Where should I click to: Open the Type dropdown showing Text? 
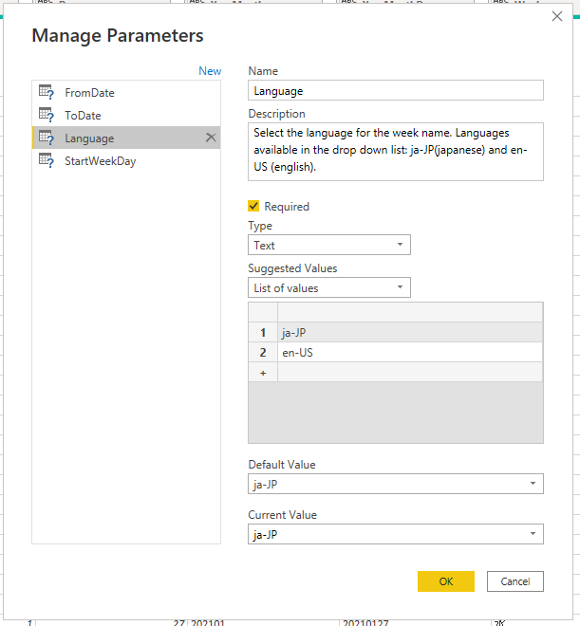point(329,245)
